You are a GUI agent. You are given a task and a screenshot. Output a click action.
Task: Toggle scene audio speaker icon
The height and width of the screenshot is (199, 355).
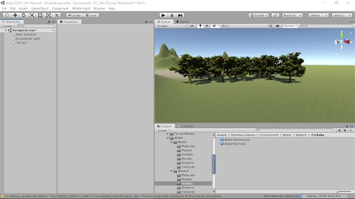207,26
